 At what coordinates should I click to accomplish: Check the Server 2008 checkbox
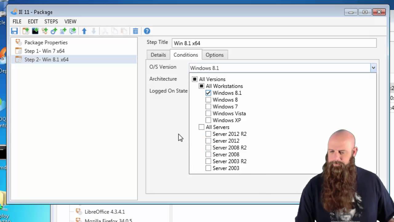point(208,154)
